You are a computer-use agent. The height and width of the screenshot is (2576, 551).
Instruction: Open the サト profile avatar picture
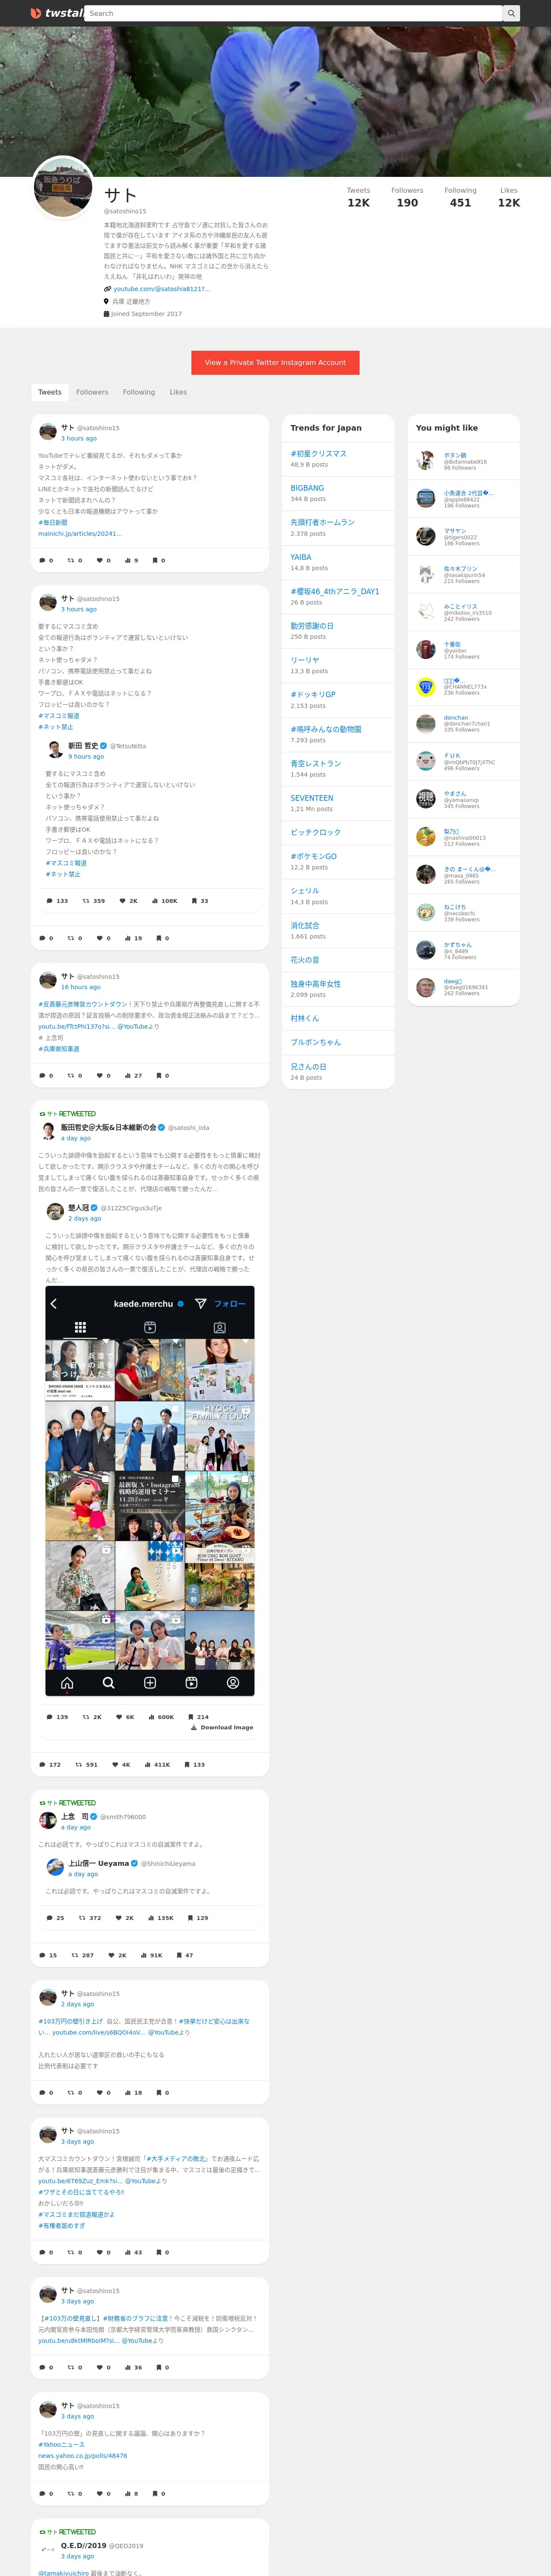click(63, 188)
